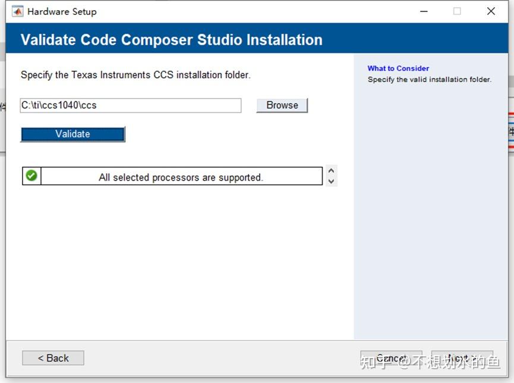Maximize the Hardware Setup window

457,11
